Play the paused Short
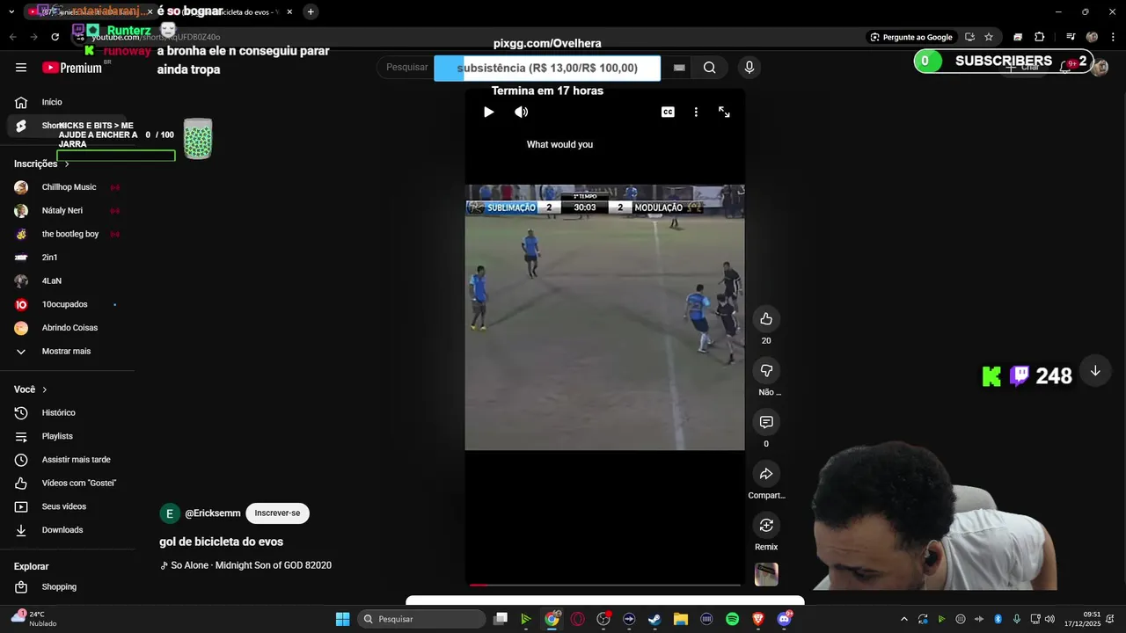This screenshot has width=1126, height=633. point(489,112)
